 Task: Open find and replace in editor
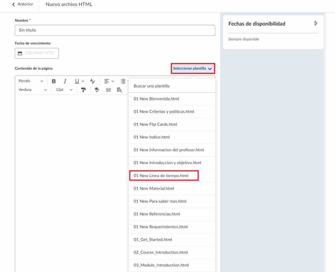[119, 90]
